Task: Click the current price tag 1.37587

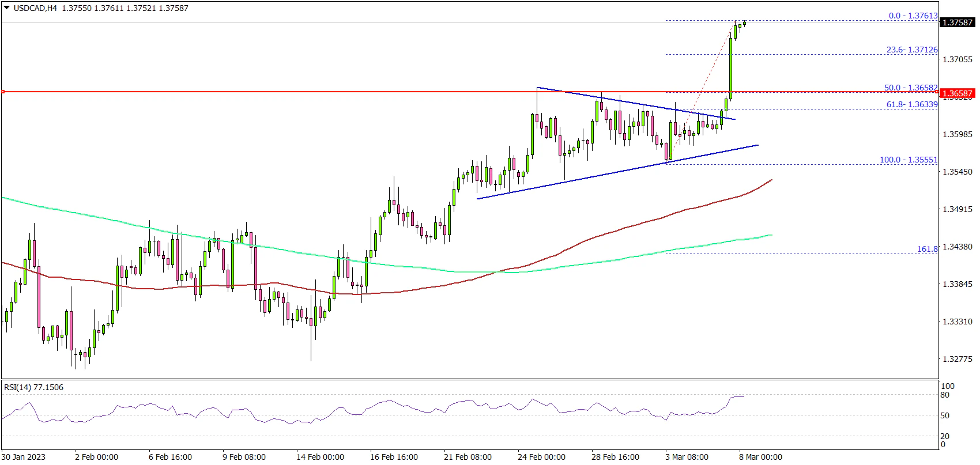Action: 957,22
